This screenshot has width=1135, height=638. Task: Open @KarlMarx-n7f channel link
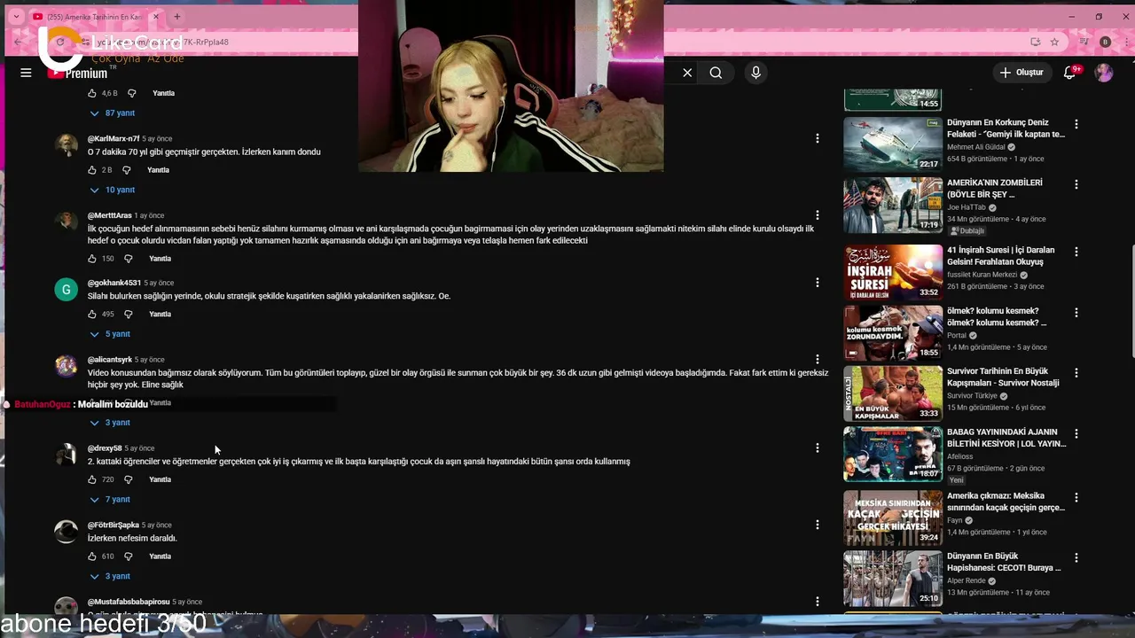point(113,139)
